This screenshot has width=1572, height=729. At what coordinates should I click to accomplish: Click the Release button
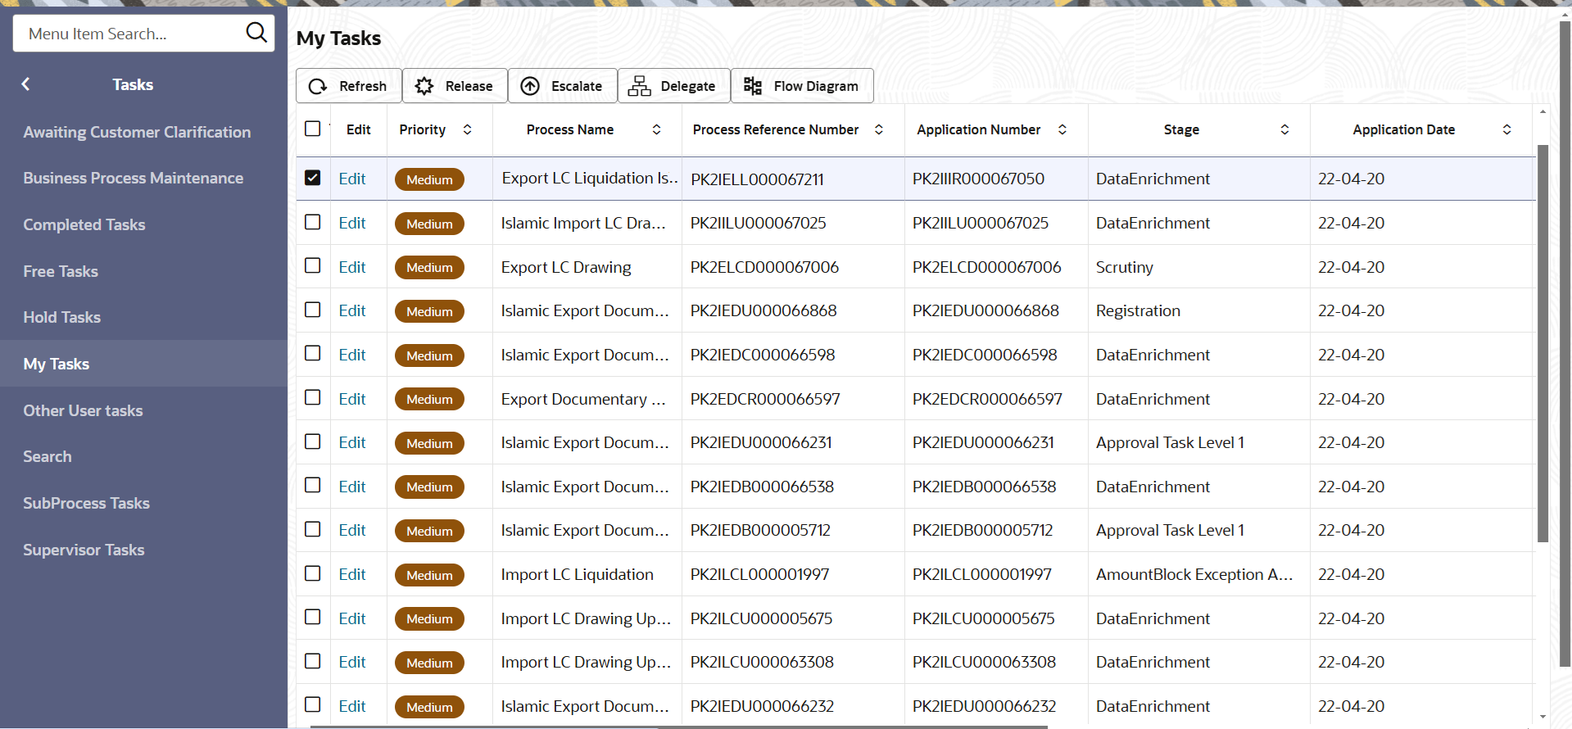click(x=455, y=86)
